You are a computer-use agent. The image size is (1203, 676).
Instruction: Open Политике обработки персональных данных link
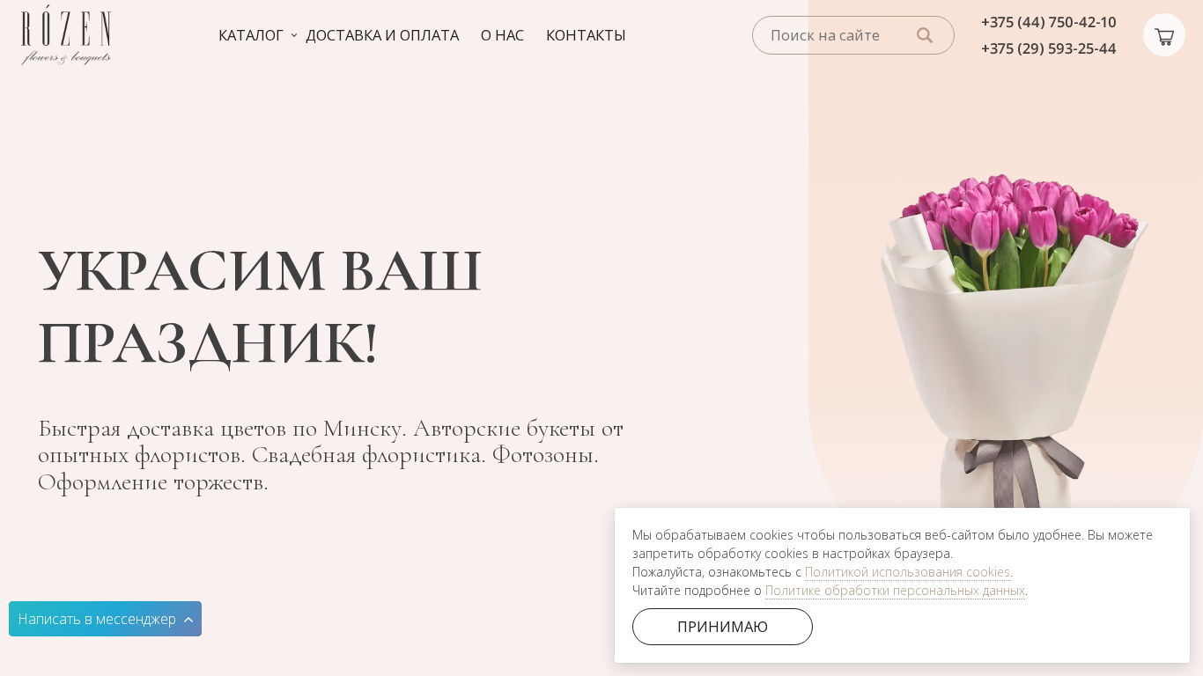(895, 591)
